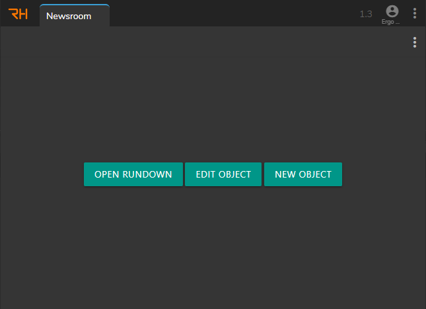Click the Edit Object button
The image size is (426, 309).
click(x=223, y=174)
